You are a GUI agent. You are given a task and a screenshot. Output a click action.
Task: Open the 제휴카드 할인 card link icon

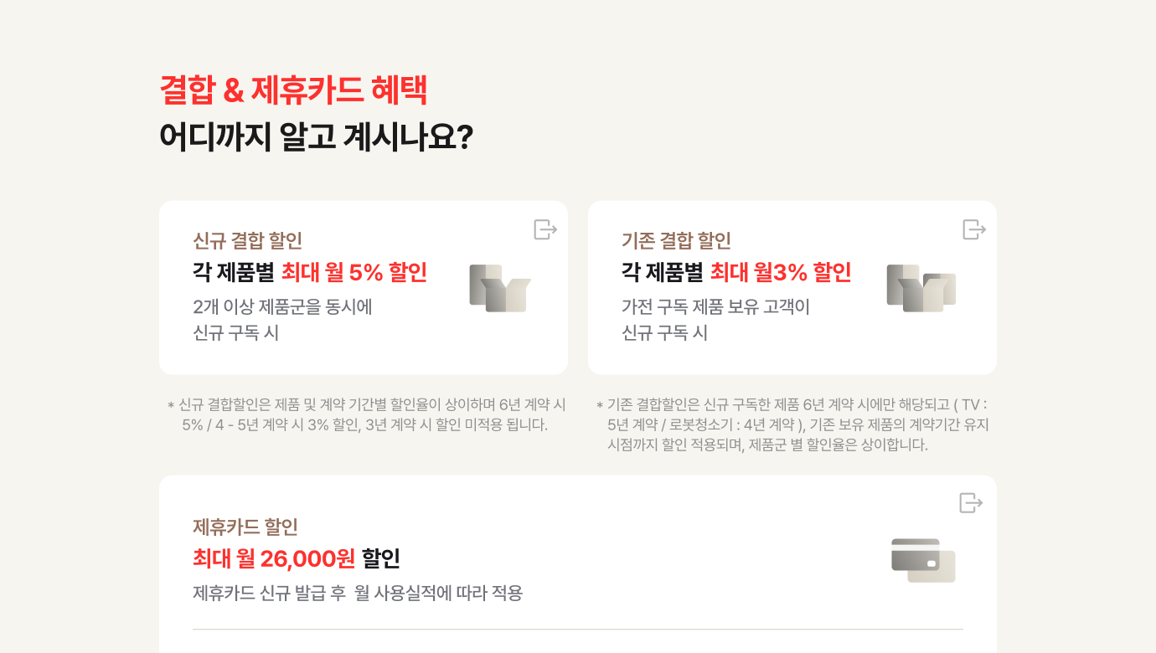click(x=971, y=503)
